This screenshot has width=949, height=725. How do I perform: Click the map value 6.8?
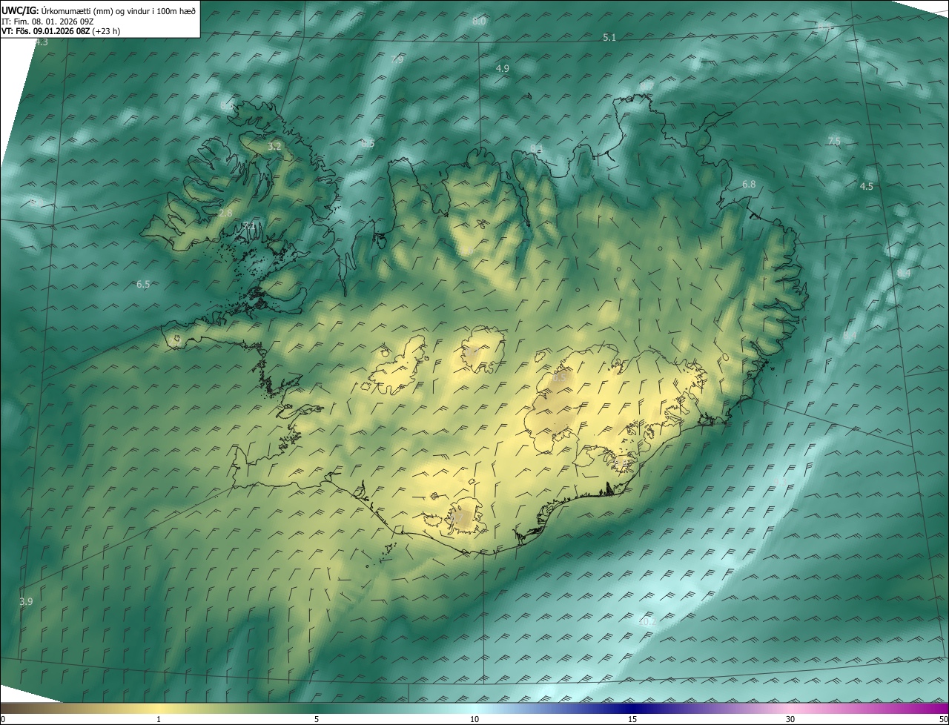749,185
